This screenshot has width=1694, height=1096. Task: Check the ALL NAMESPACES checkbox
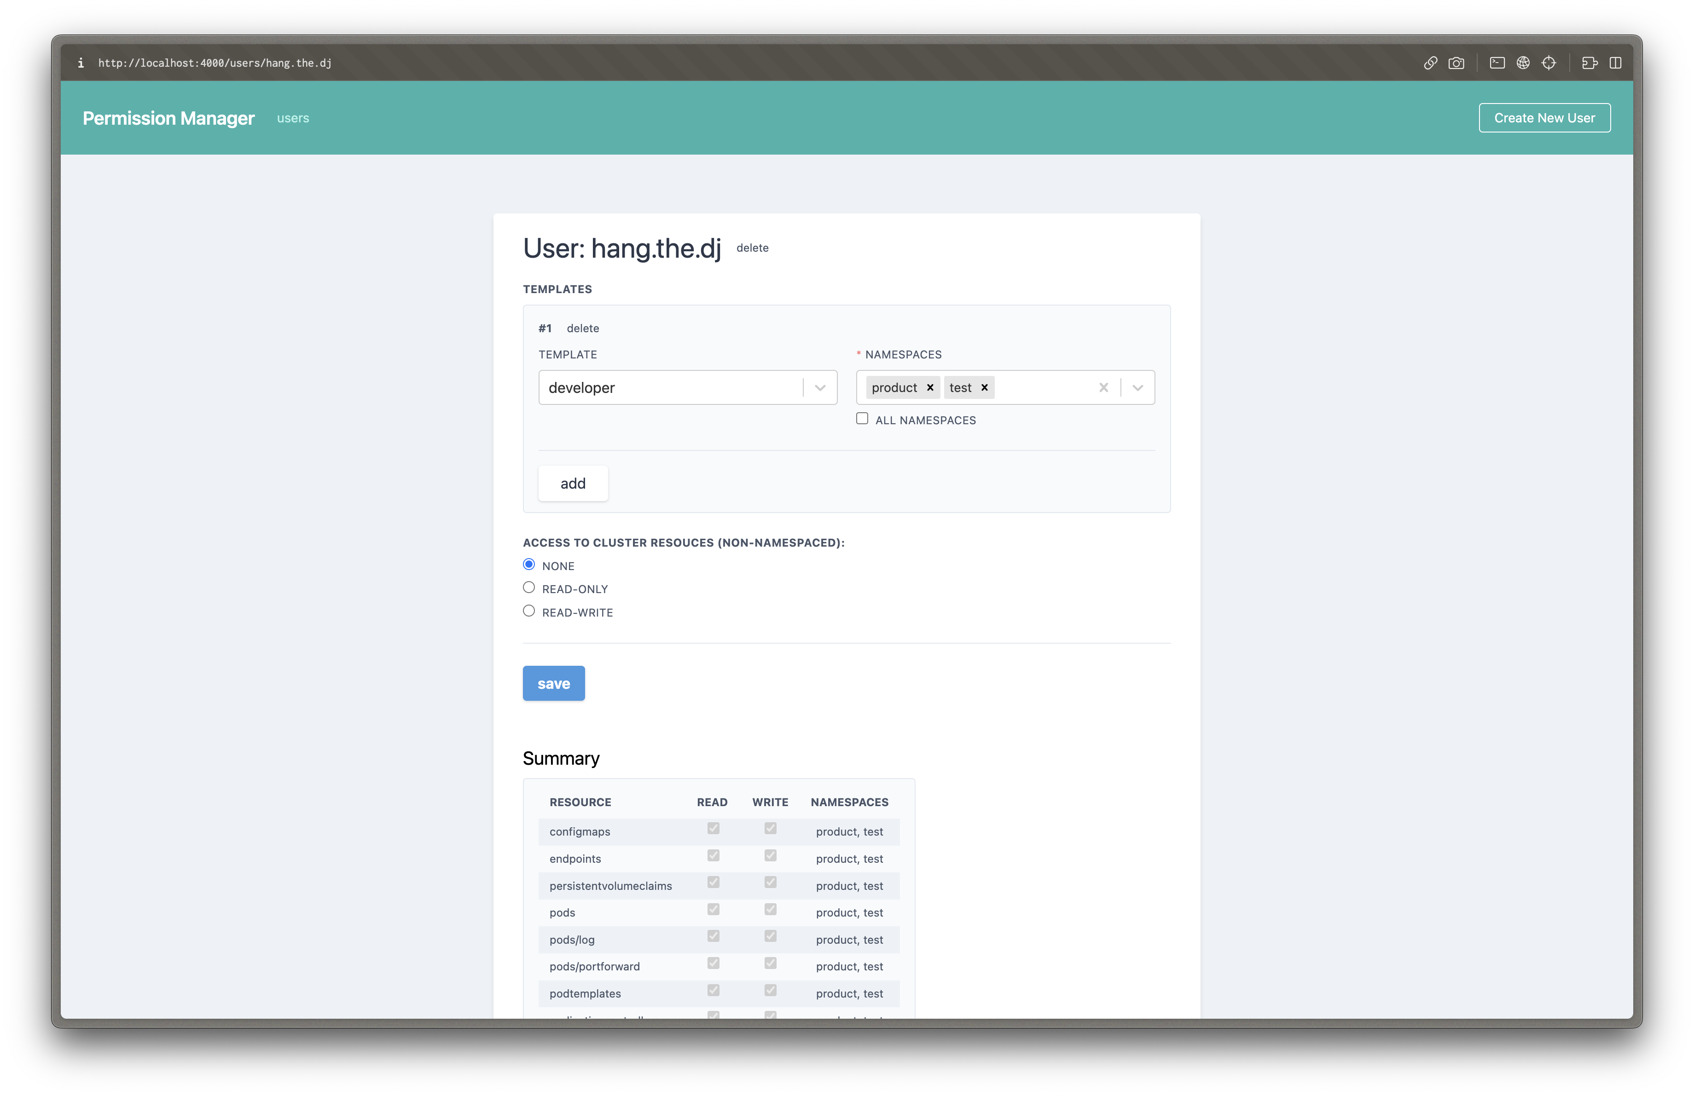(x=862, y=419)
